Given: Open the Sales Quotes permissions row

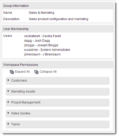Looking at the screenshot, I should [x=58, y=113].
